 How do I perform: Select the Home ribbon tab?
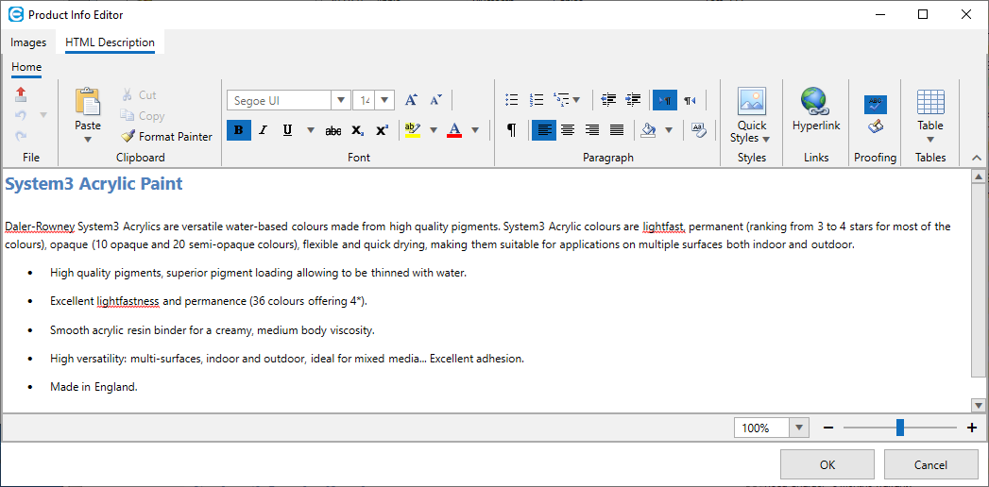26,67
